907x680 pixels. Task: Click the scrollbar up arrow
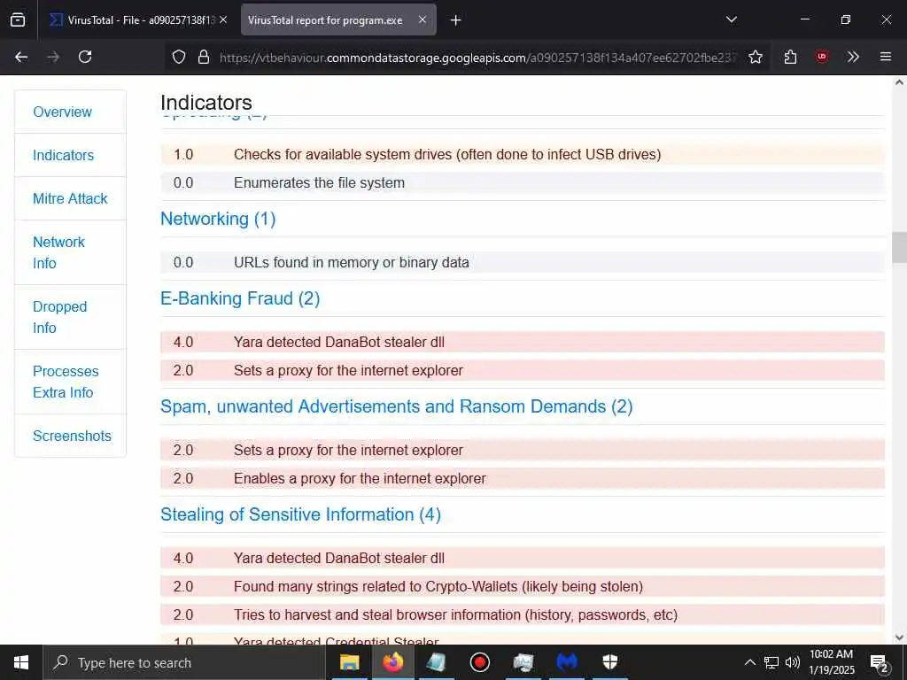899,82
